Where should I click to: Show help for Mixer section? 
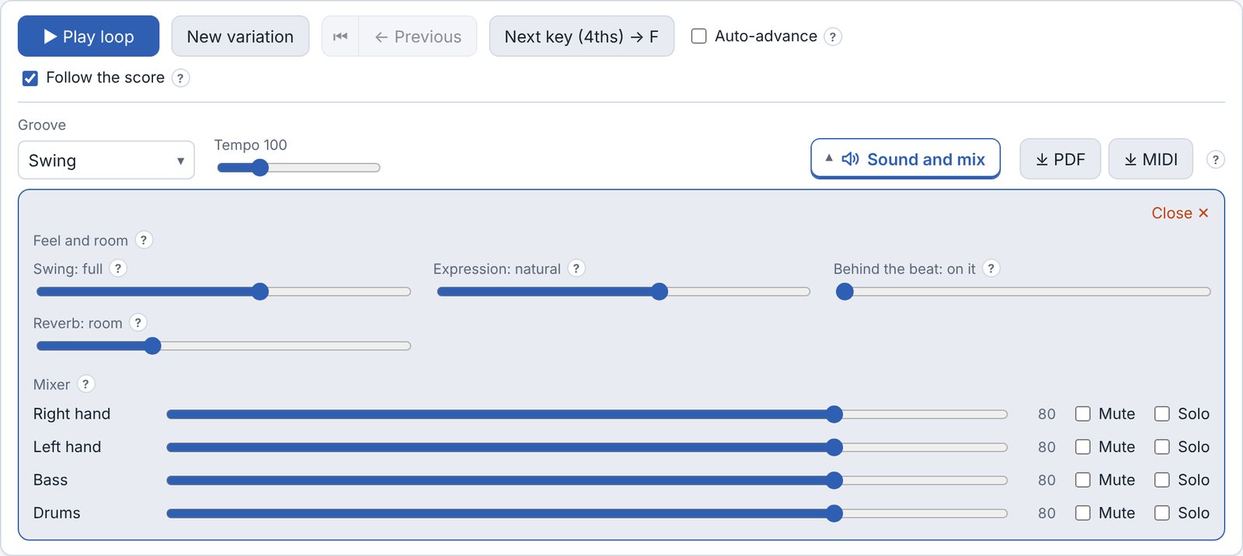(x=86, y=384)
